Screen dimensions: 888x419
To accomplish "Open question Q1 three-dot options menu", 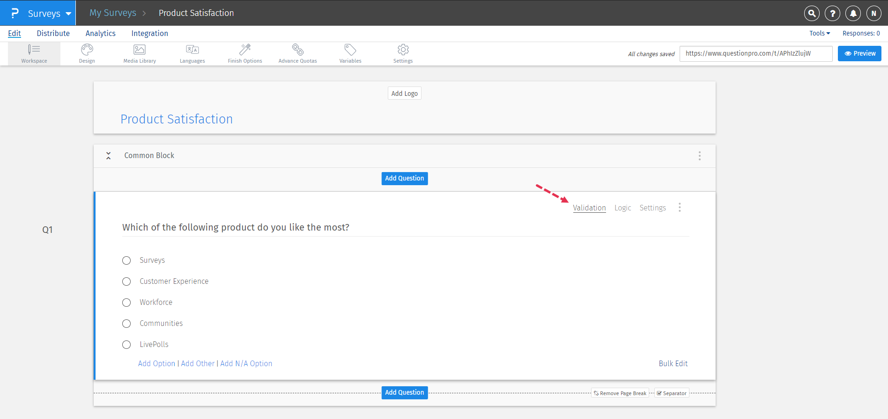I will click(x=680, y=207).
